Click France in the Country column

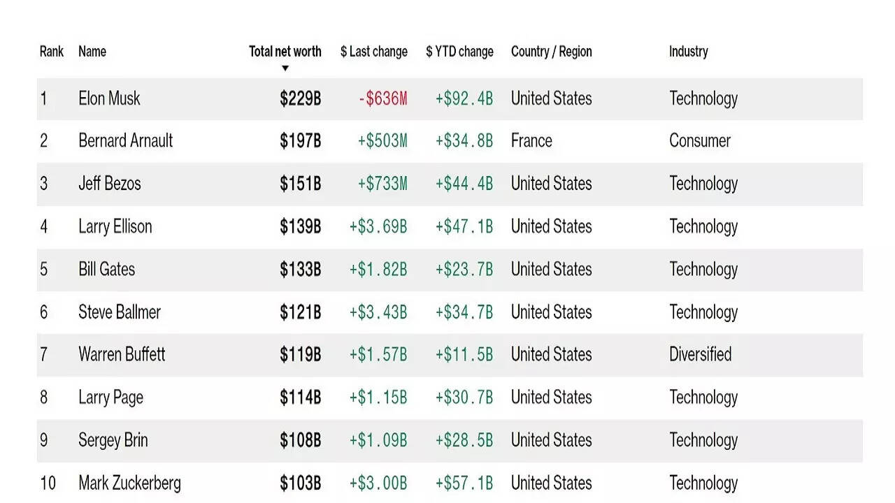[531, 140]
